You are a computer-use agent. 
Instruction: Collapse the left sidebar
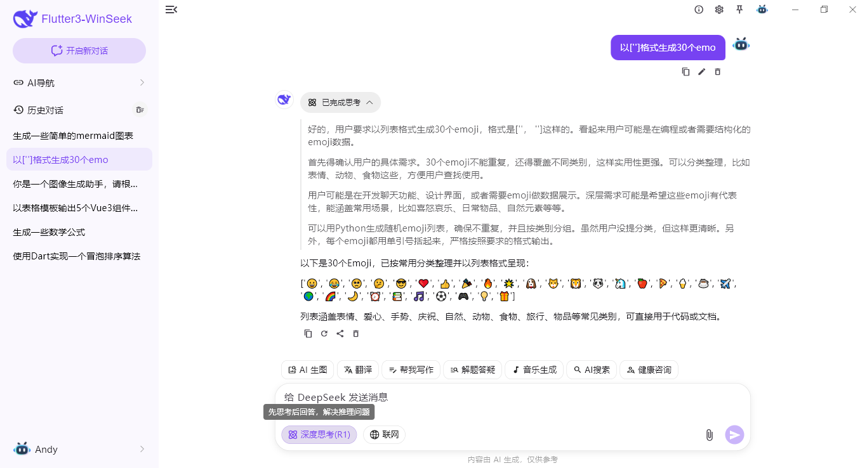(171, 10)
